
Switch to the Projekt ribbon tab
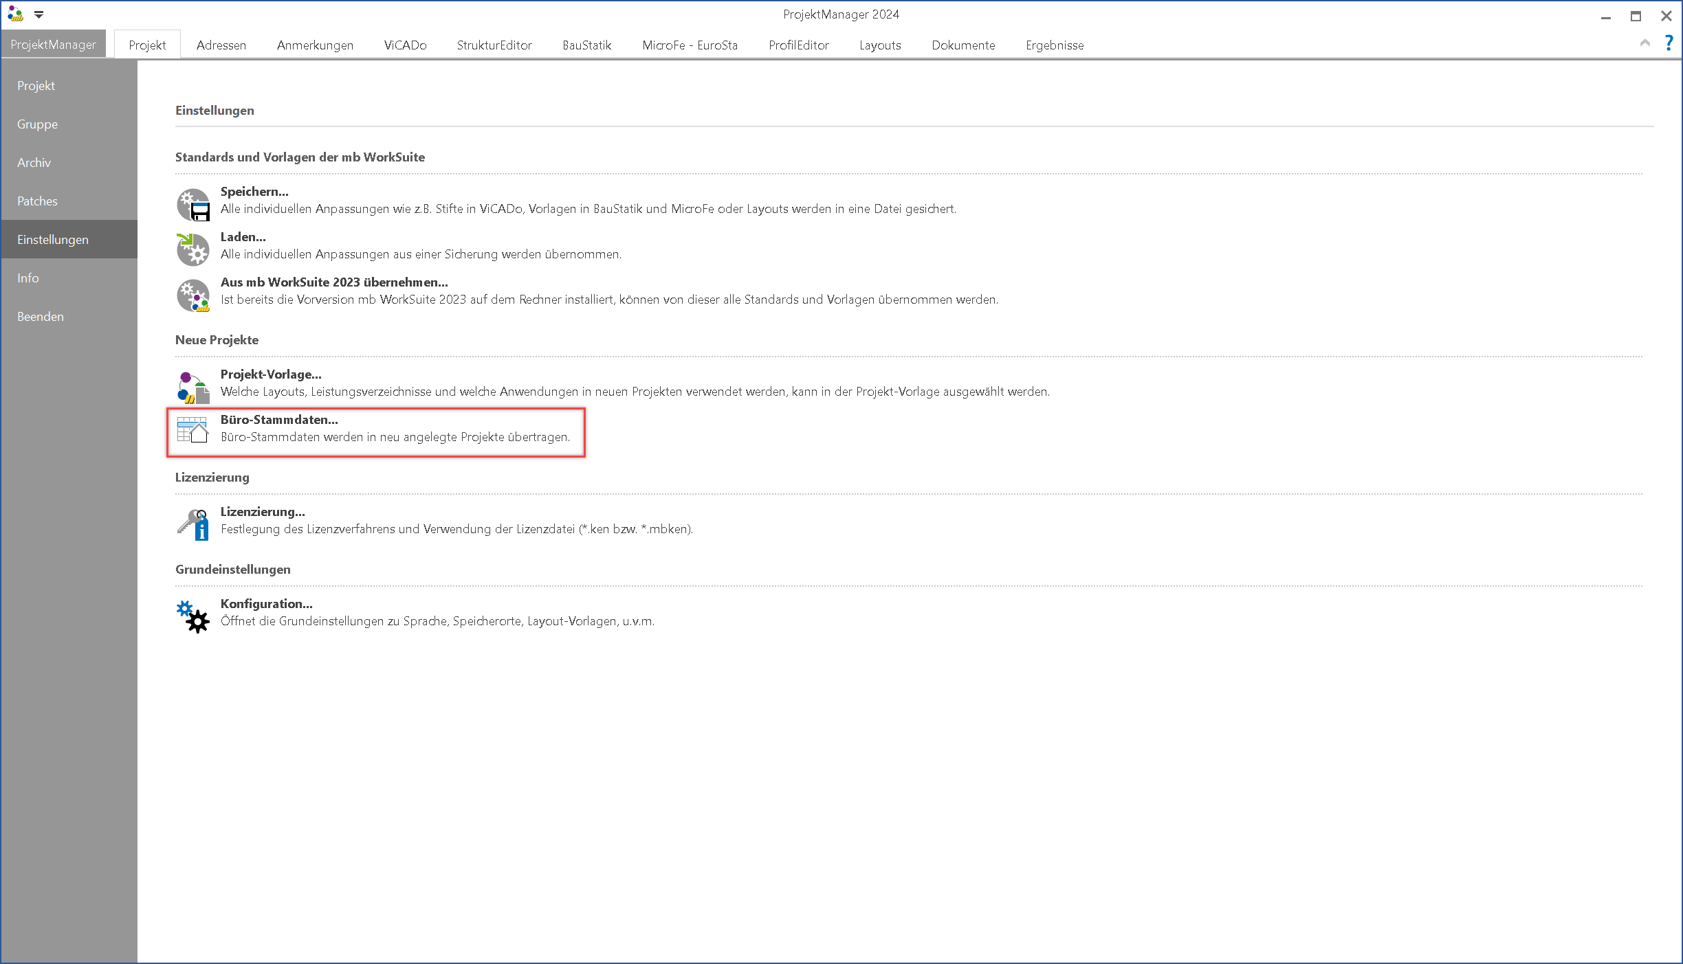[147, 45]
